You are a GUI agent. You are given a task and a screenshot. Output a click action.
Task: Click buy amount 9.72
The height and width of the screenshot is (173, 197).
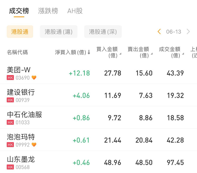(x=115, y=118)
